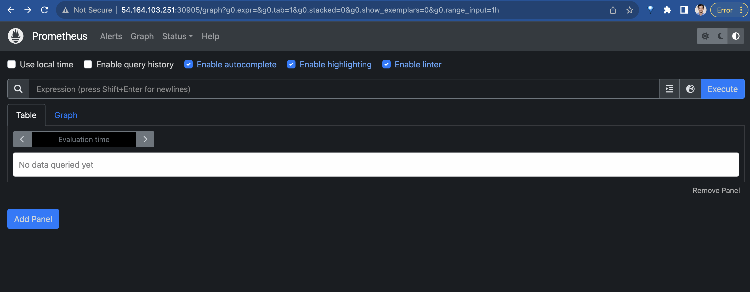Click the Execute button
The image size is (750, 292).
pos(722,89)
